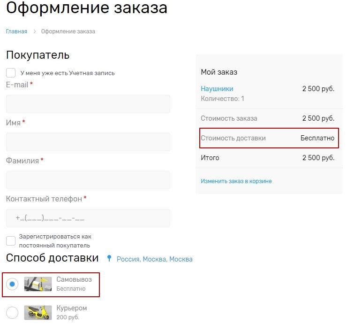Image resolution: width=347 pixels, height=324 pixels.
Task: Click the location pin icon
Action: (109, 259)
